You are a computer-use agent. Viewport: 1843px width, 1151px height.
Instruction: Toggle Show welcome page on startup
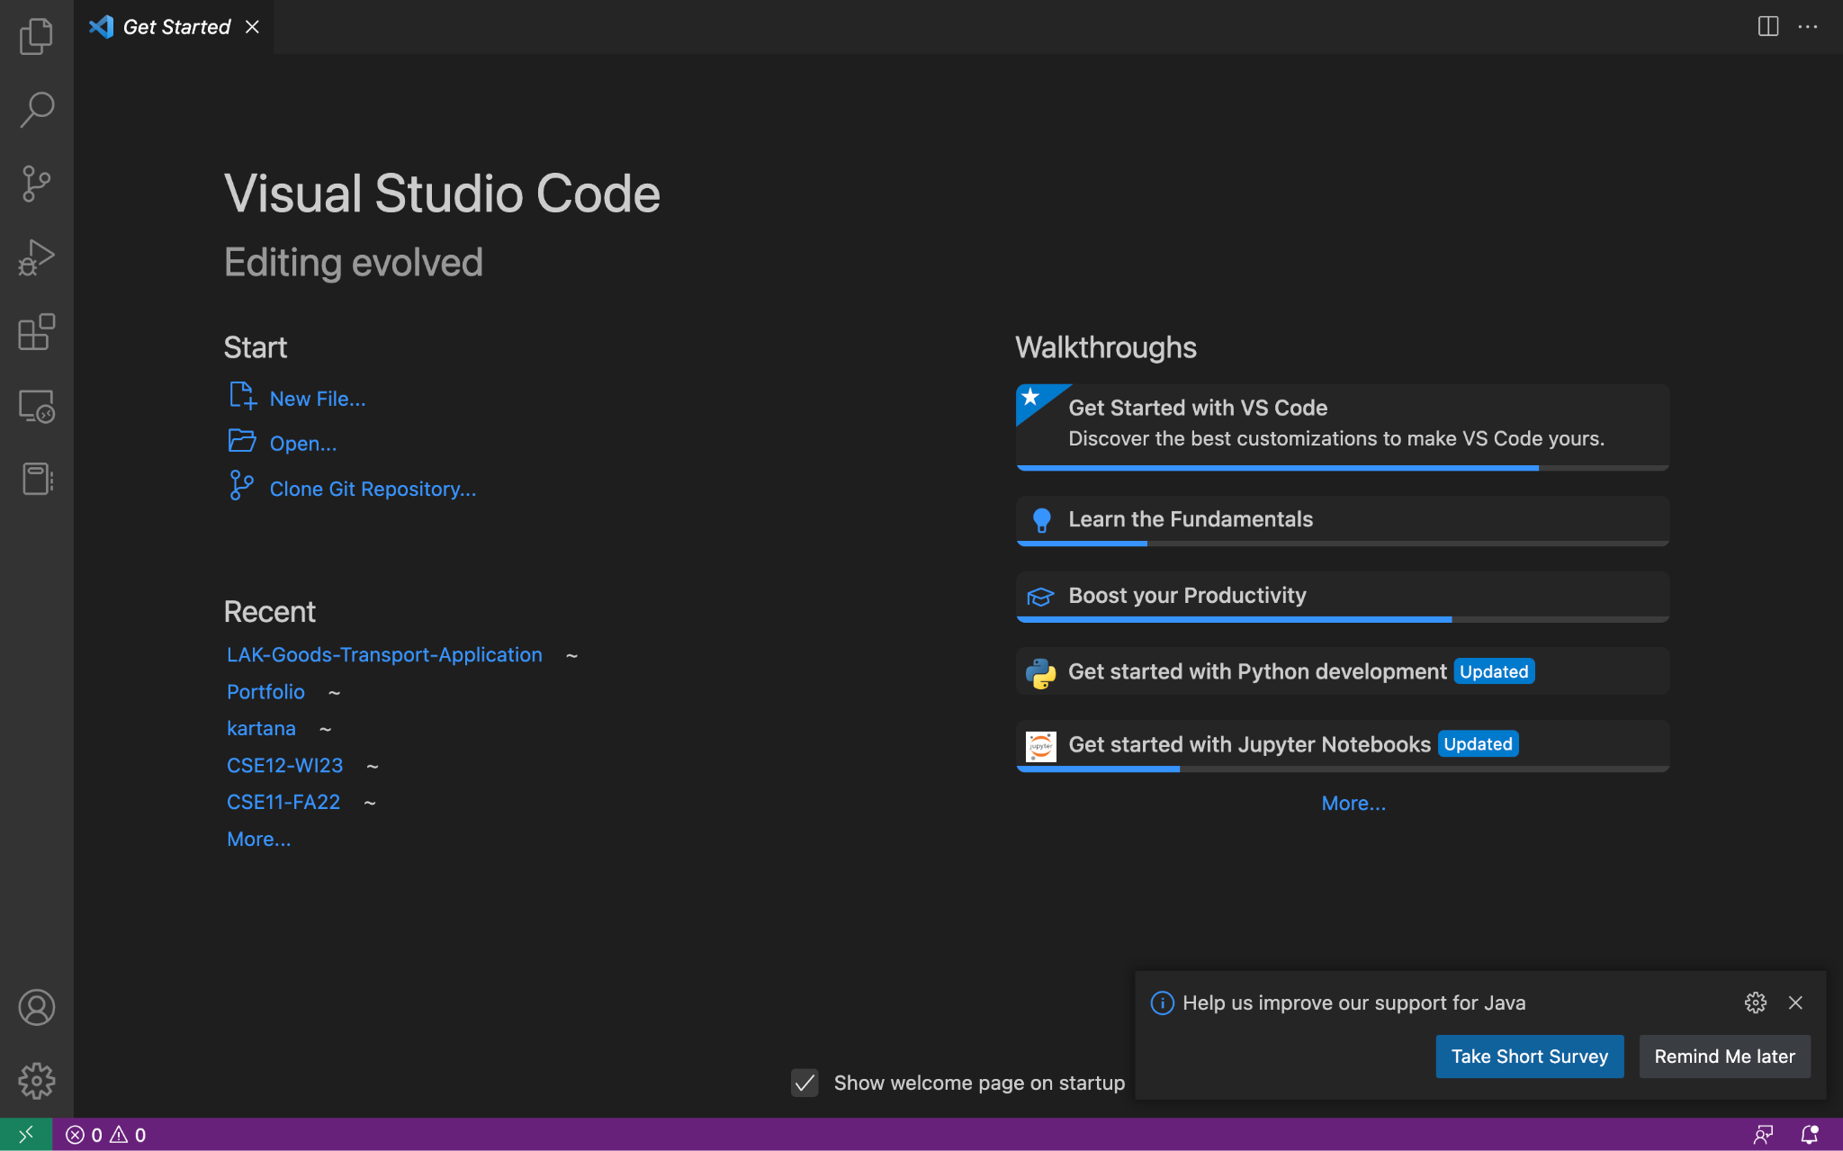805,1083
